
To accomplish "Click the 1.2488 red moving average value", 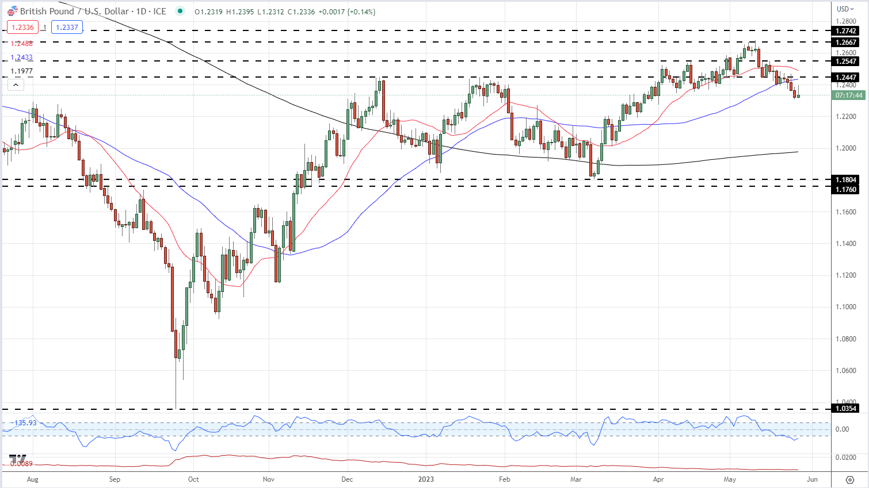I will click(x=22, y=44).
